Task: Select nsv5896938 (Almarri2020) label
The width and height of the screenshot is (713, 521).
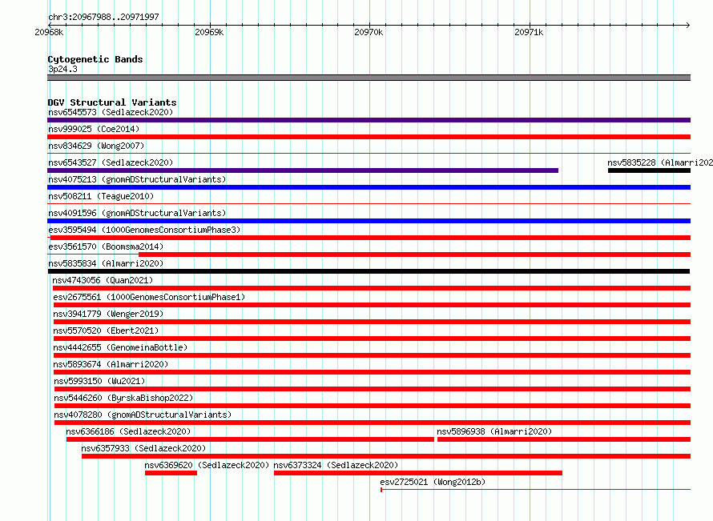Action: point(494,431)
